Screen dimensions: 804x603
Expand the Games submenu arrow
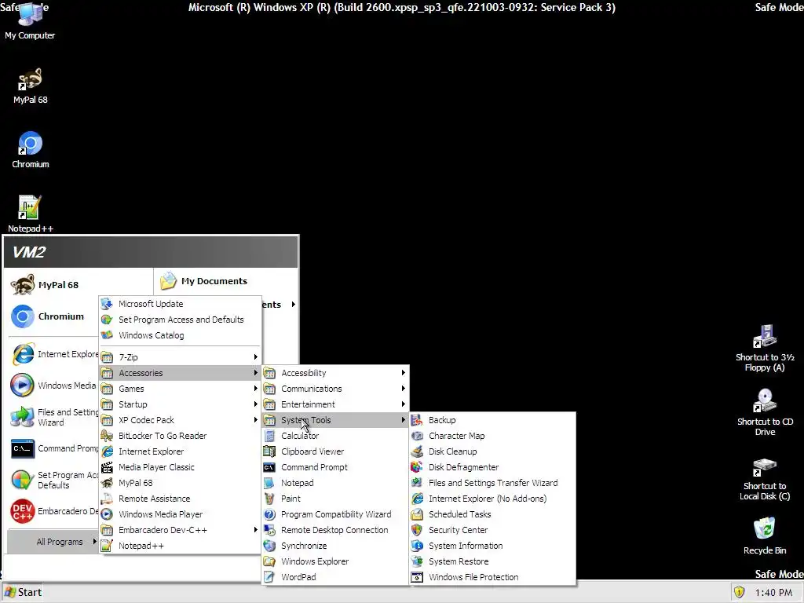[x=255, y=389]
